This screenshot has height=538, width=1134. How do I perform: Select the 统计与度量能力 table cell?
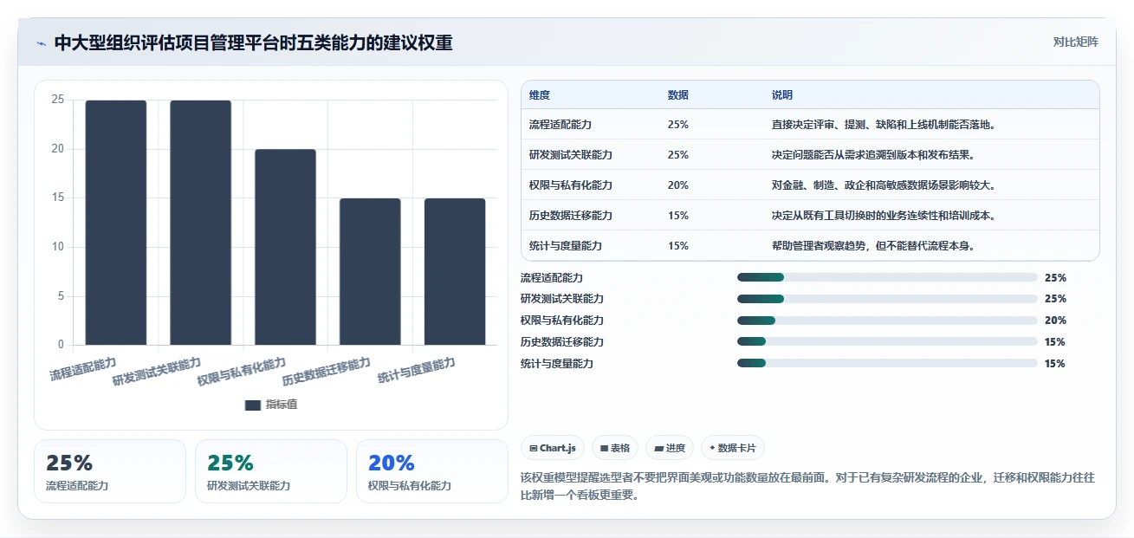tap(566, 246)
